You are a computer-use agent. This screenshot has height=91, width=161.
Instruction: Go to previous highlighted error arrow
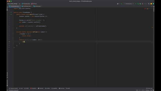[x=150, y=9]
